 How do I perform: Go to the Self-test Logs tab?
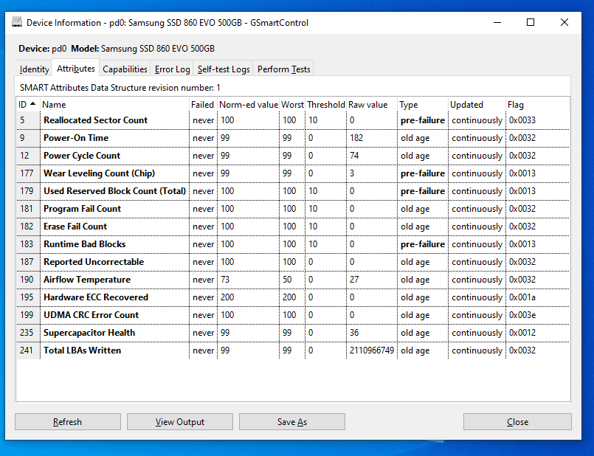click(x=224, y=69)
